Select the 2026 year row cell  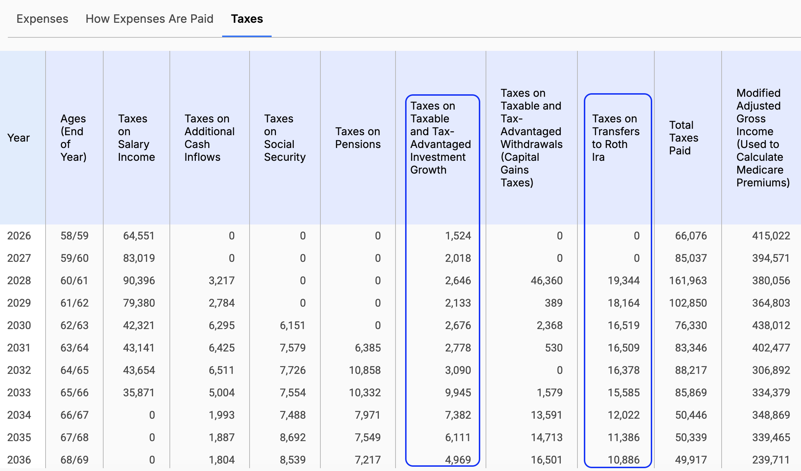coord(19,236)
